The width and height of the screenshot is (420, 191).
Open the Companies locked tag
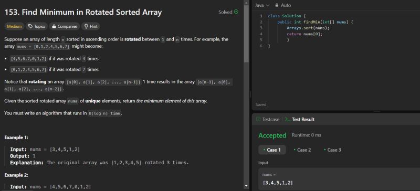coord(64,26)
